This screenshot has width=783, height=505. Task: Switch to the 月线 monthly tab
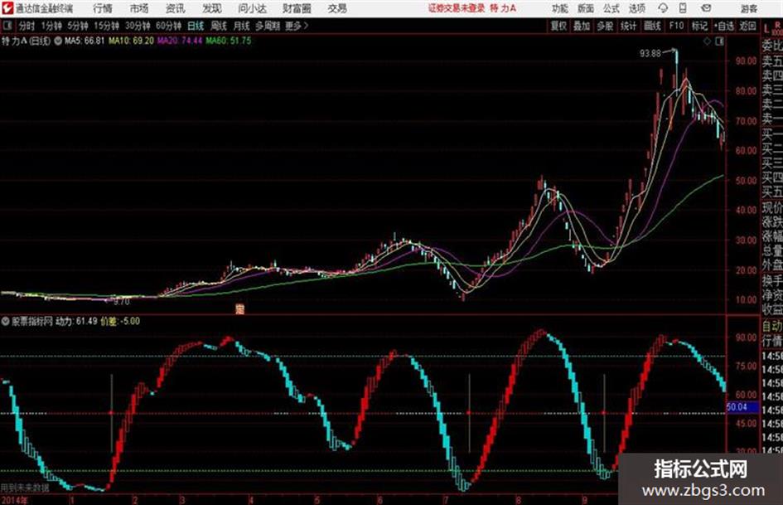(x=242, y=26)
